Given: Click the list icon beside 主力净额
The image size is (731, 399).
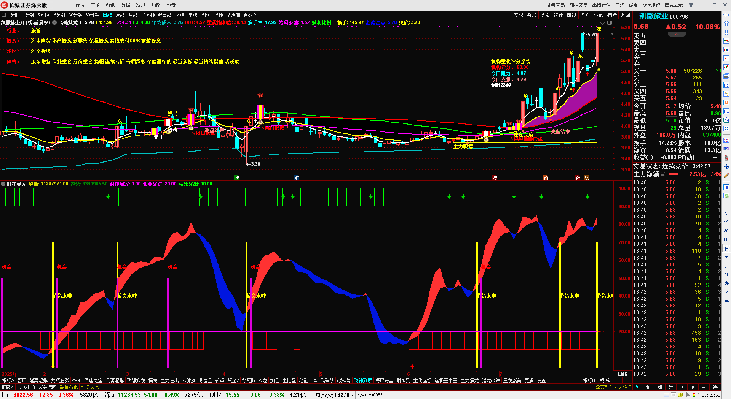Looking at the screenshot, I should 663,174.
